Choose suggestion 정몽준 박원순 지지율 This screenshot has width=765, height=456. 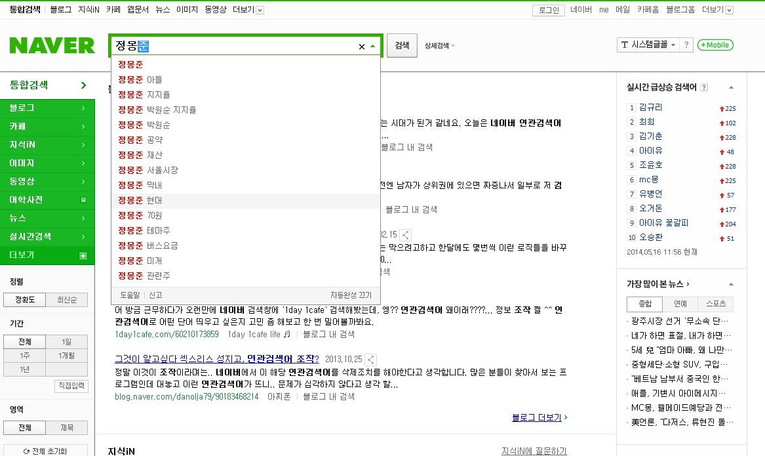point(246,110)
